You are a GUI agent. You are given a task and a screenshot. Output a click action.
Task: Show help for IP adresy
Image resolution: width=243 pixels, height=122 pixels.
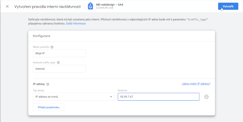(x=48, y=84)
